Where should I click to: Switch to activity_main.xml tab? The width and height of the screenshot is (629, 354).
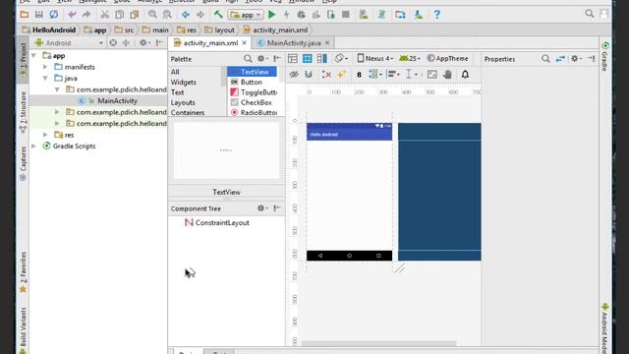[x=209, y=43]
